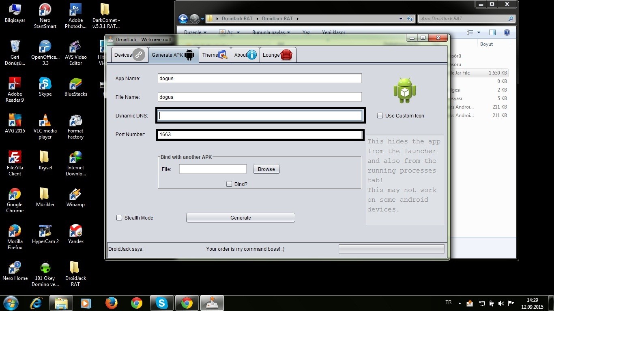Click the Müzikler folder icon
Image resolution: width=623 pixels, height=350 pixels.
coord(45,197)
